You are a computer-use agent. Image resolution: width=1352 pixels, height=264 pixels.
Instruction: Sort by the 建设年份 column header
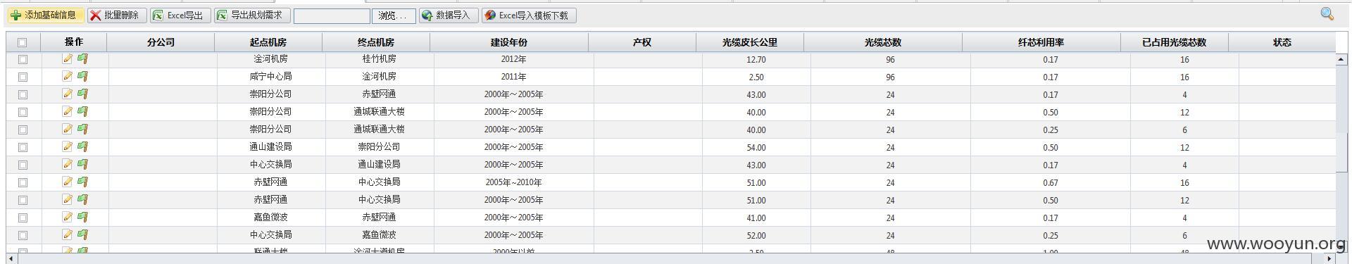coord(508,42)
